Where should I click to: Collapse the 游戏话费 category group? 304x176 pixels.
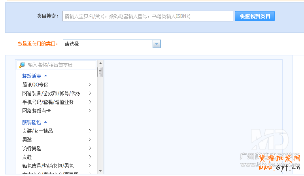[45, 76]
